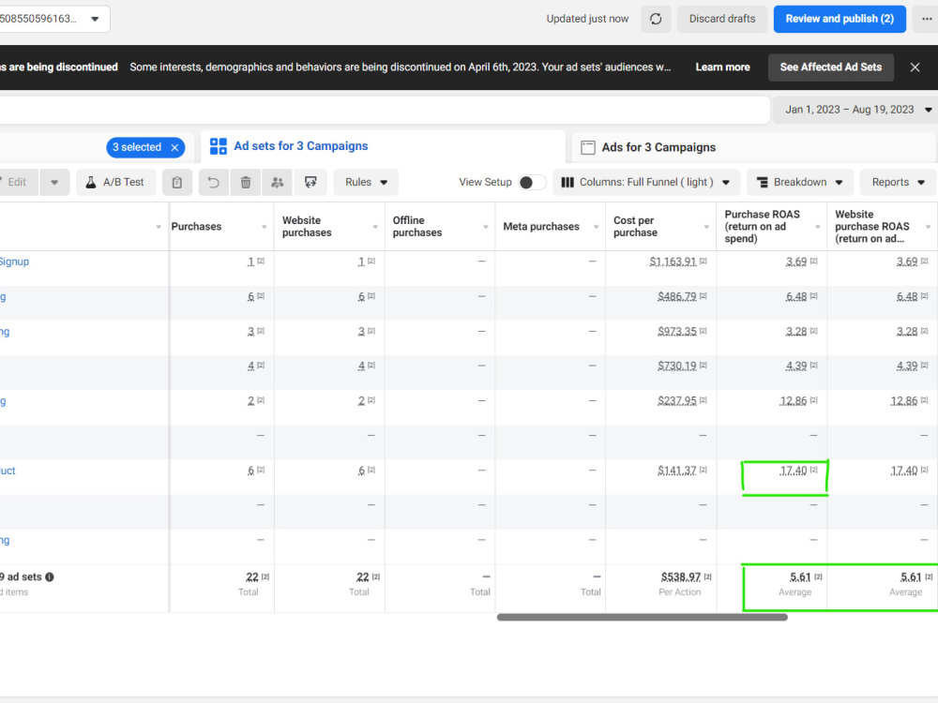Click the Purchases column header
This screenshot has width=938, height=703.
[196, 227]
